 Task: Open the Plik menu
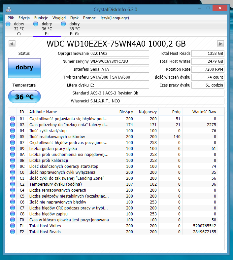11,18
